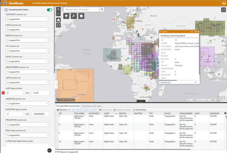Toggle the Georeferenzierte Daten filter switch
This screenshot has width=227, height=153.
(50, 10)
